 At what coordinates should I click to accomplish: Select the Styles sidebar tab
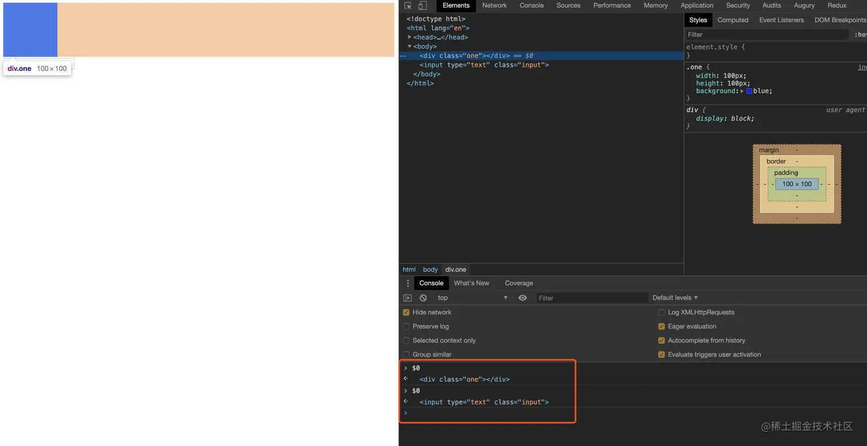[x=698, y=20]
